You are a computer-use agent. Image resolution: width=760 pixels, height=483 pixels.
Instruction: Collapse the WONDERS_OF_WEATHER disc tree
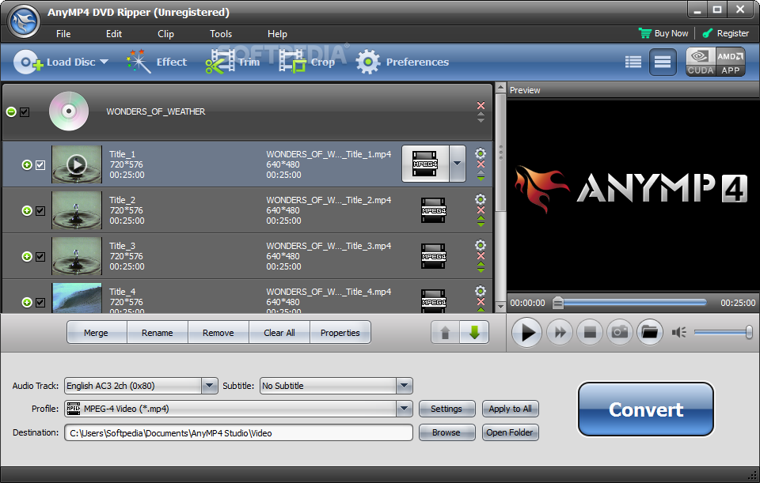[11, 111]
